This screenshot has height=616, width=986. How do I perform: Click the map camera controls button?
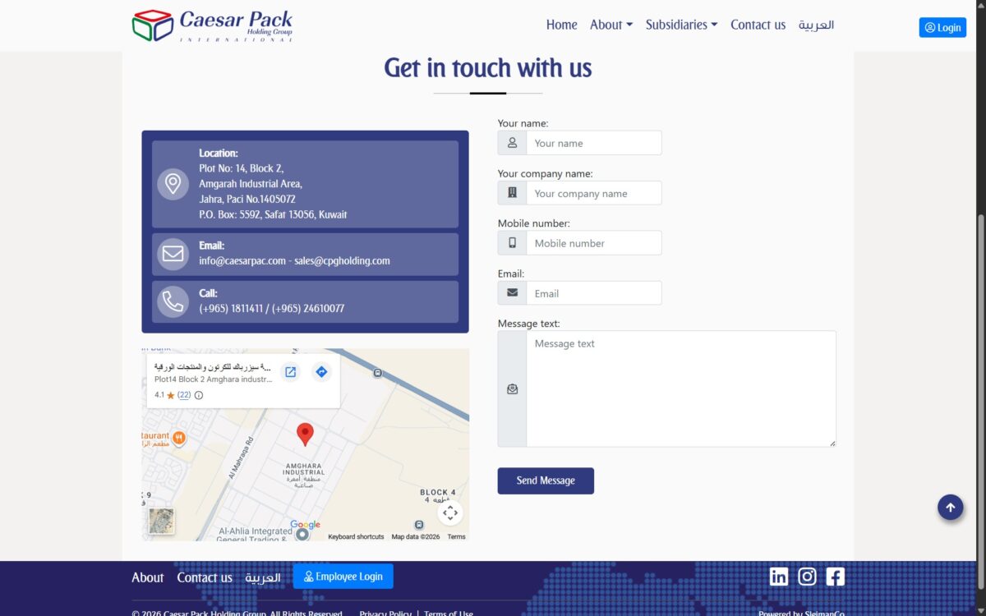449,513
